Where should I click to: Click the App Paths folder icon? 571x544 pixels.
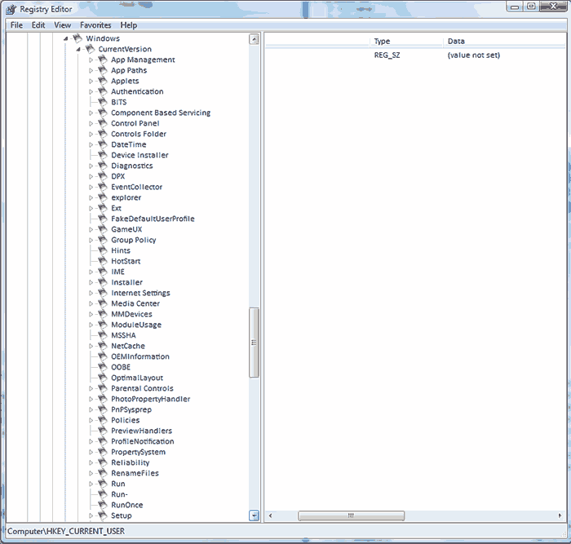[x=103, y=70]
